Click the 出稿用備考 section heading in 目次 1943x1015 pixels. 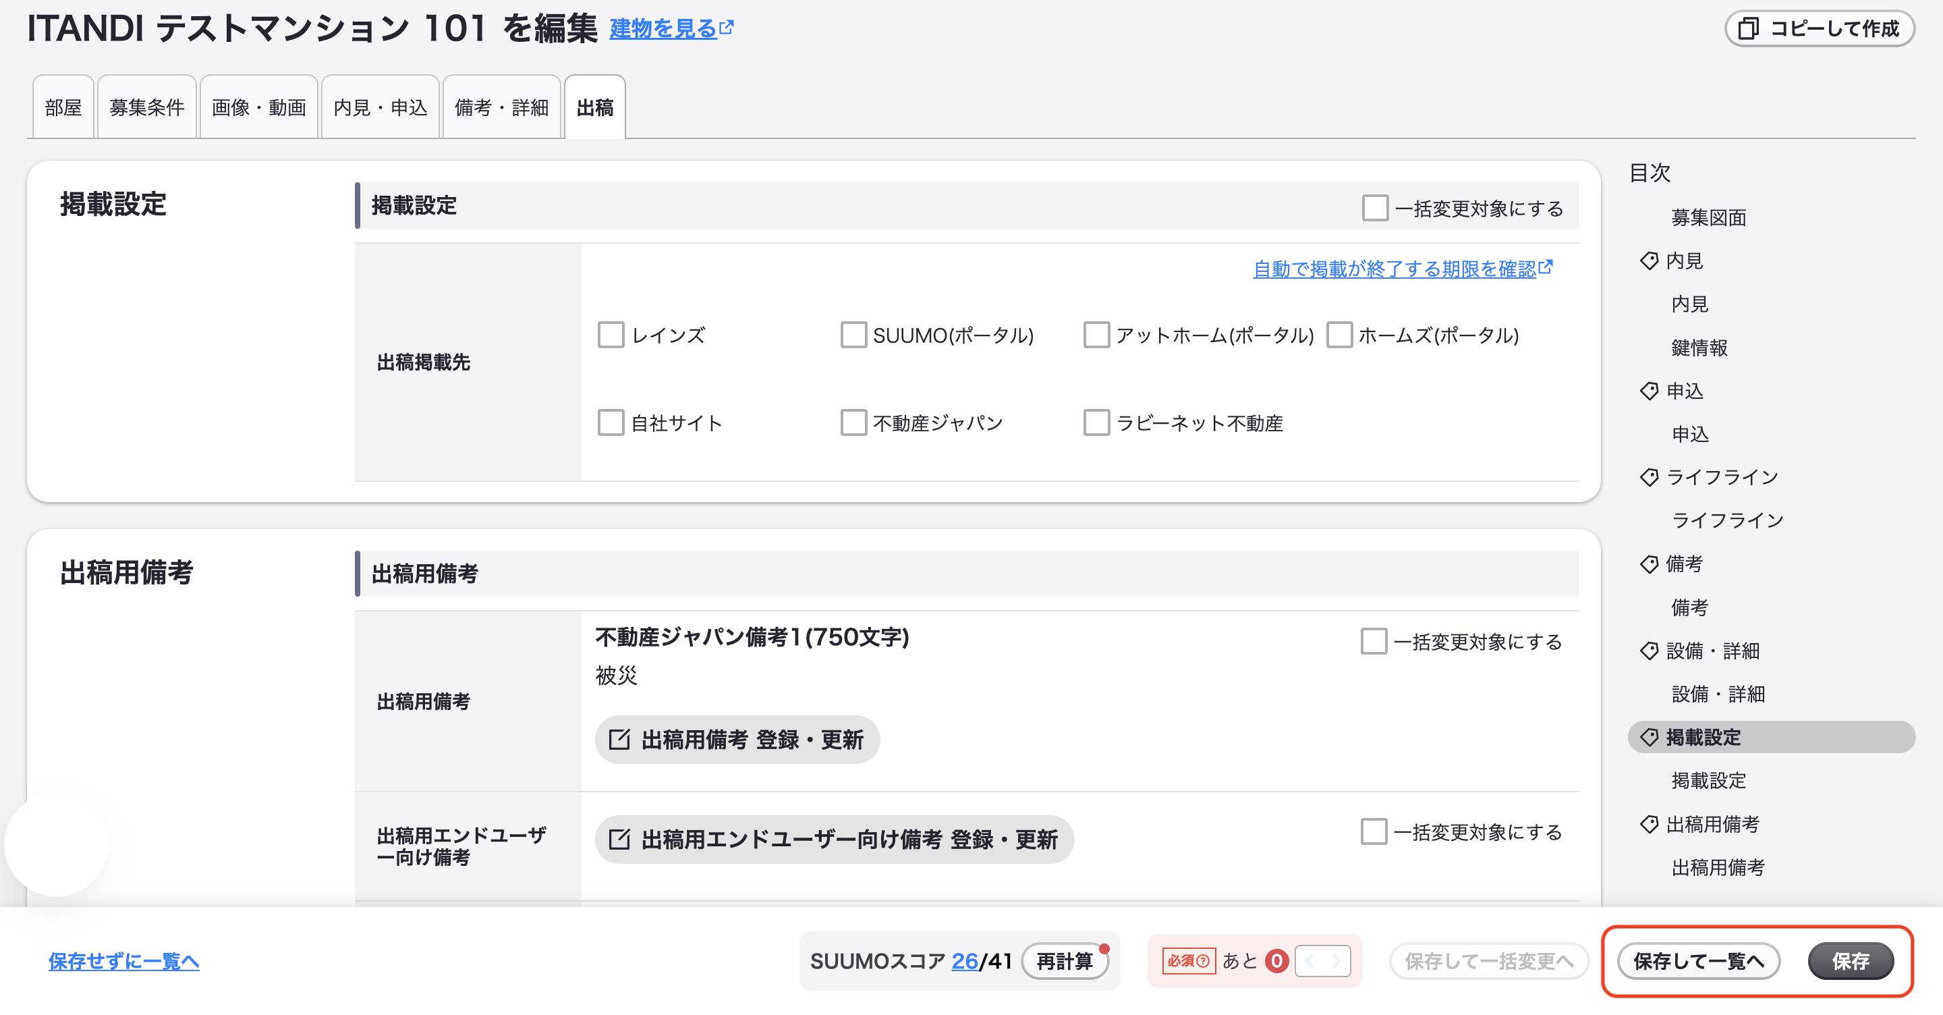point(1713,824)
